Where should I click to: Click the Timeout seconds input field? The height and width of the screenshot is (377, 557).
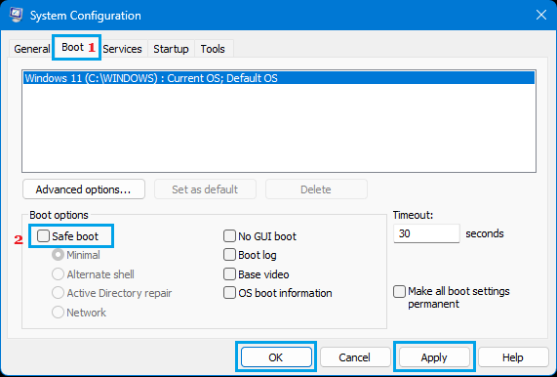point(426,233)
